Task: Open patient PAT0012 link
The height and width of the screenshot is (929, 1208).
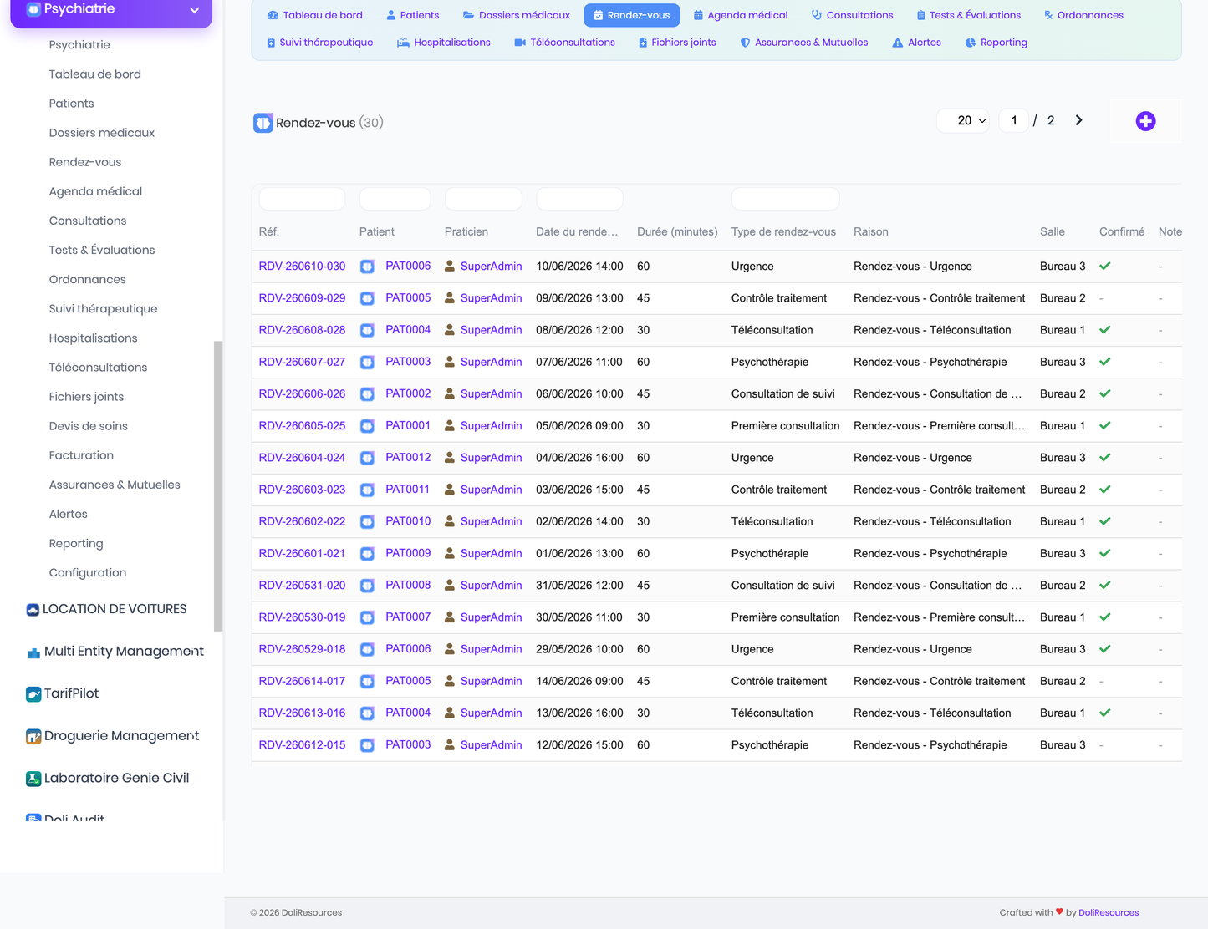Action: [408, 457]
